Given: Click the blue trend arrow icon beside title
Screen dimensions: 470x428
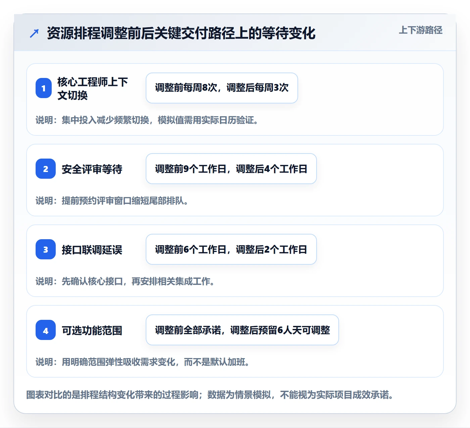Looking at the screenshot, I should tap(34, 33).
